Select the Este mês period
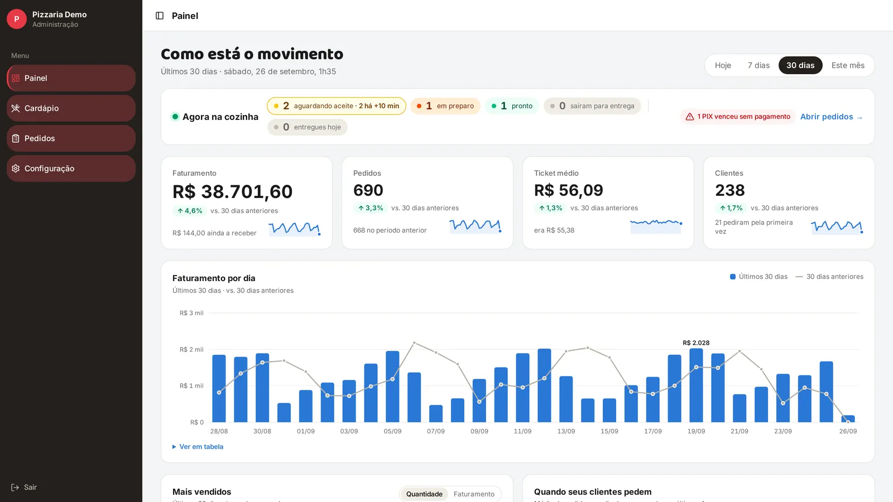 [x=848, y=65]
